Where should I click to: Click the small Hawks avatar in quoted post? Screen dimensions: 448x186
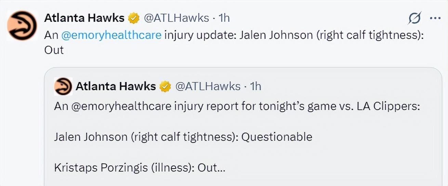63,86
